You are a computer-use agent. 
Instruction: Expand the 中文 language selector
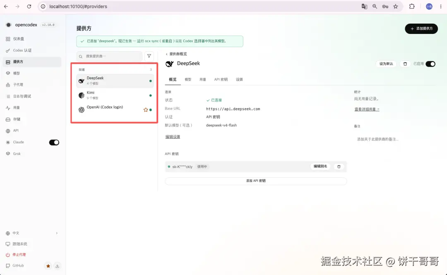(x=31, y=233)
